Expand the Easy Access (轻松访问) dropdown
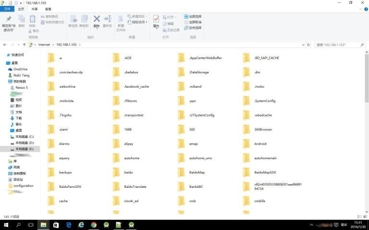Screen dimensions: 369x230 click(140, 22)
